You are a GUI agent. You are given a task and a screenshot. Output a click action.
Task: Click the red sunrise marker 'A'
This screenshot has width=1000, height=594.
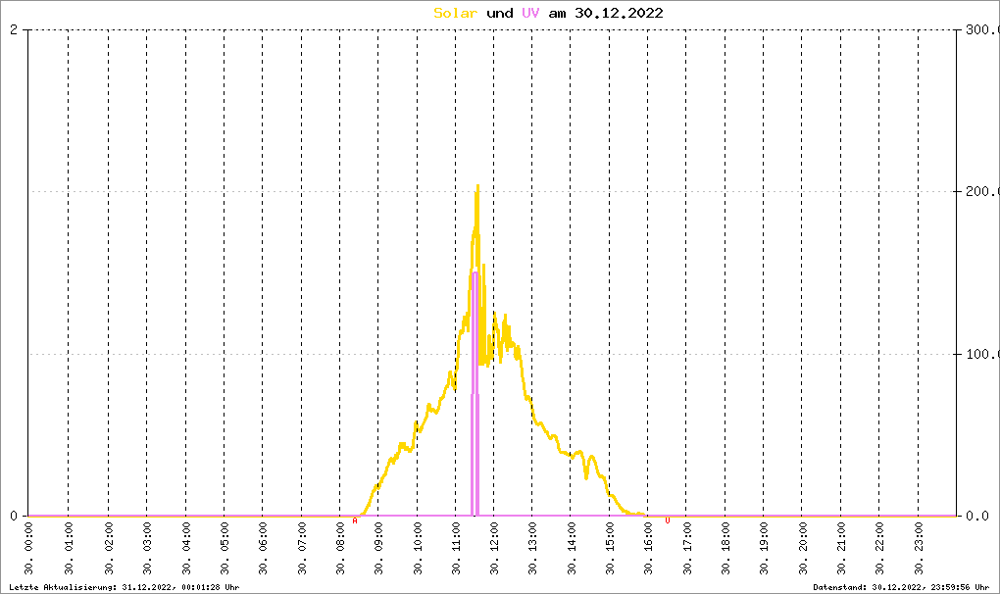[x=355, y=520]
